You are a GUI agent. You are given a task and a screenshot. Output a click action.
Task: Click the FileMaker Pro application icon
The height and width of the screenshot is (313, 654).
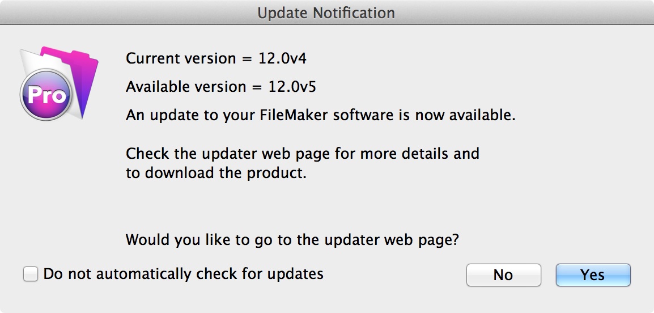tap(58, 83)
